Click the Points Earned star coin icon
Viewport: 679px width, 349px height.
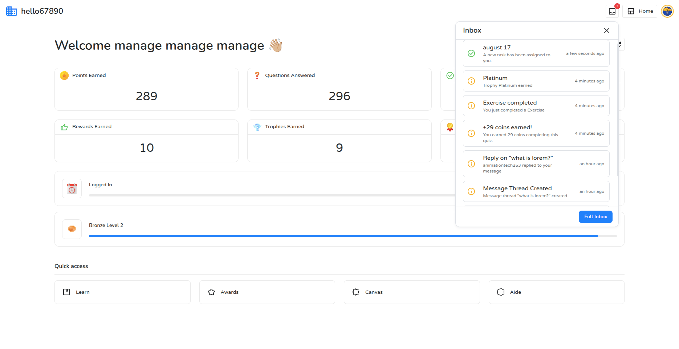[x=64, y=76]
